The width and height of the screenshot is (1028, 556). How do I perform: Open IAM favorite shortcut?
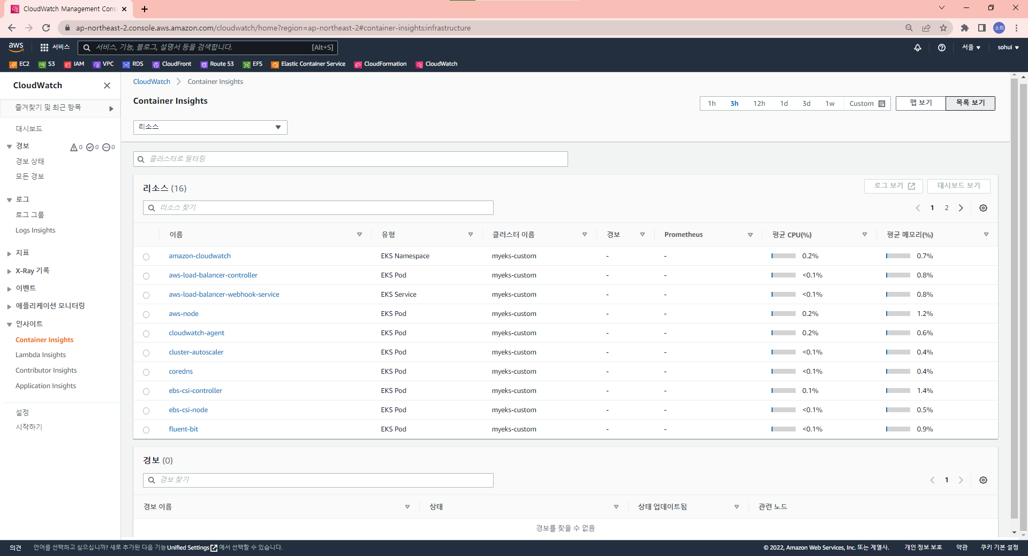tap(74, 64)
